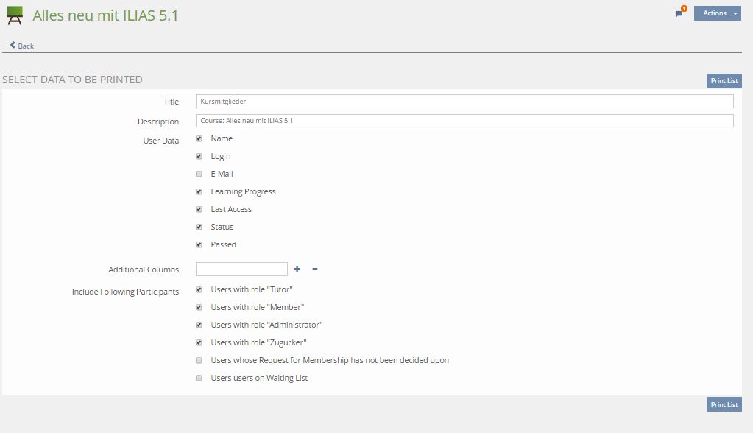Enable the E-Mail checkbox
The image size is (753, 433).
199,174
